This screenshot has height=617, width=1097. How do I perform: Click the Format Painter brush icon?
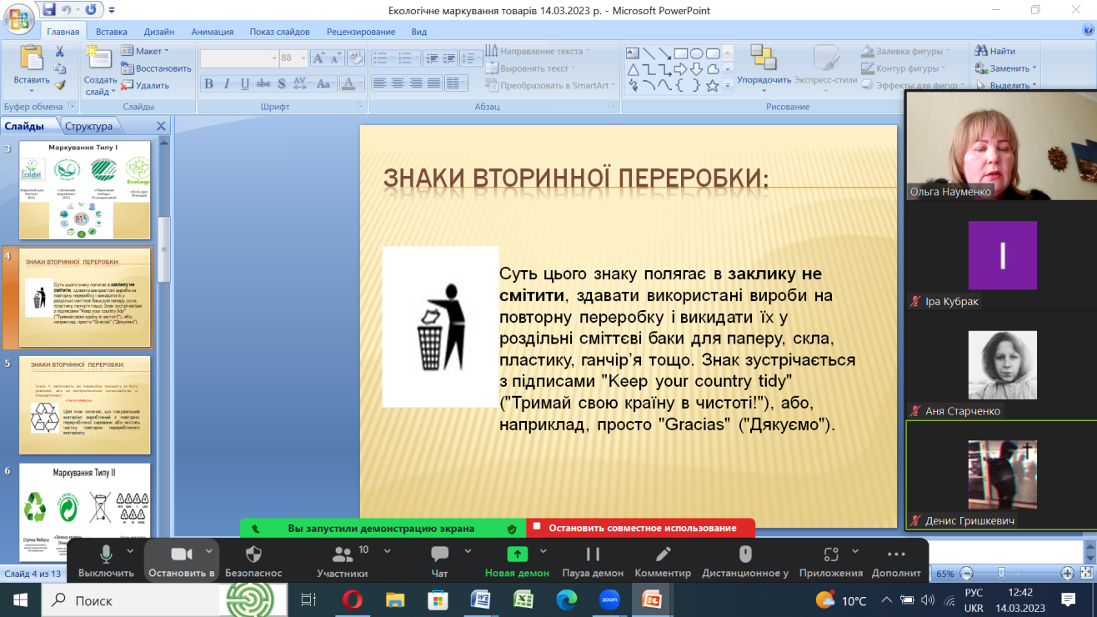point(60,84)
